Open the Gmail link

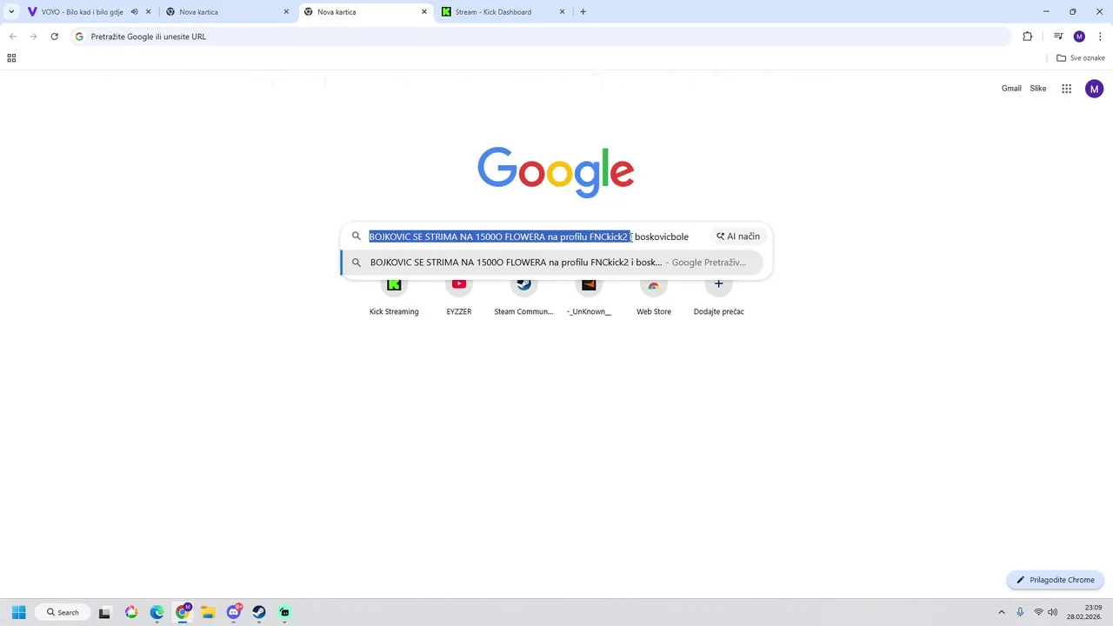coord(1011,89)
